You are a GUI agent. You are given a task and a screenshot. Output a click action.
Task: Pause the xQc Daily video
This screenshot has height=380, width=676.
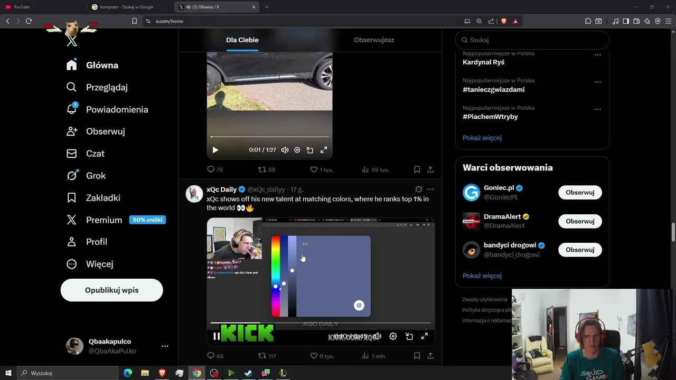pyautogui.click(x=216, y=336)
